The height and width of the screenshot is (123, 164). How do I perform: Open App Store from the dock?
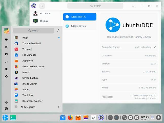pyautogui.click(x=78, y=118)
